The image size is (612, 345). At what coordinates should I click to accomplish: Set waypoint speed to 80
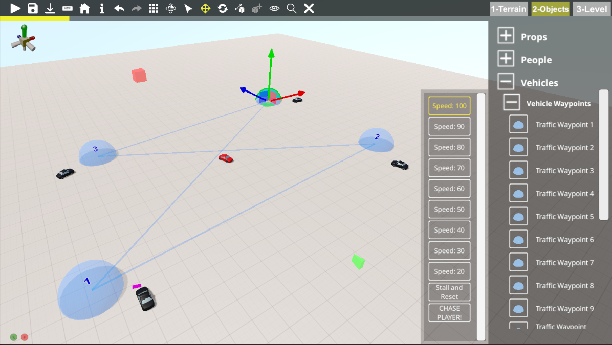pos(449,147)
